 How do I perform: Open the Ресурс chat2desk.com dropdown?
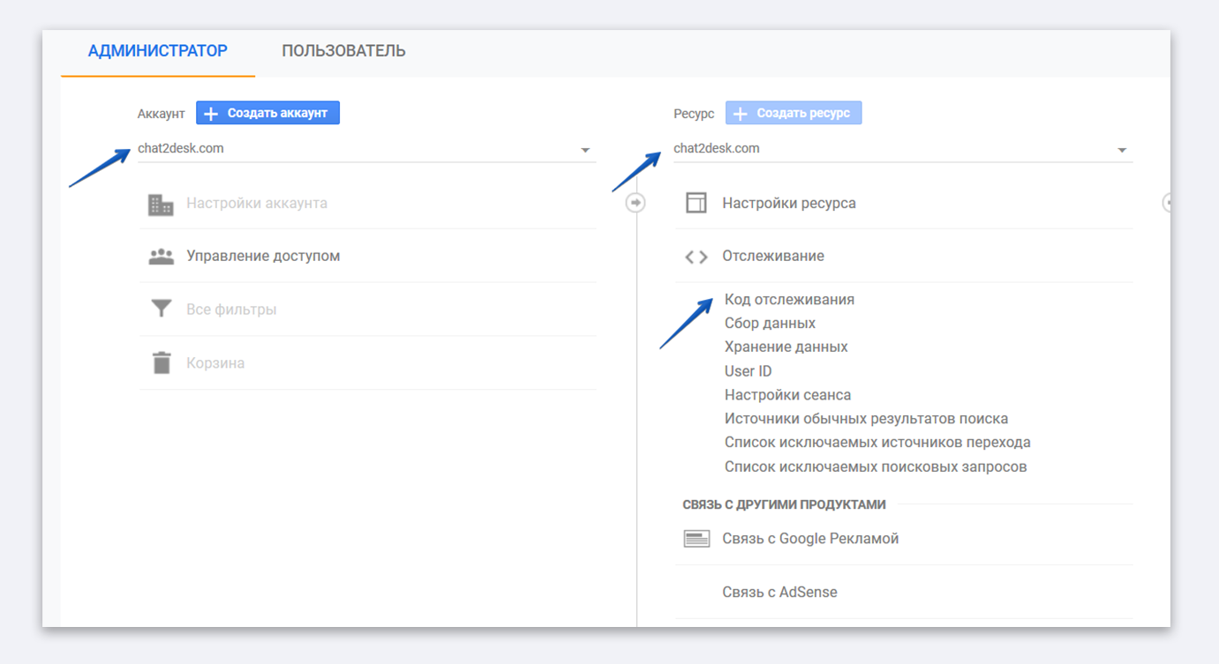[1122, 150]
